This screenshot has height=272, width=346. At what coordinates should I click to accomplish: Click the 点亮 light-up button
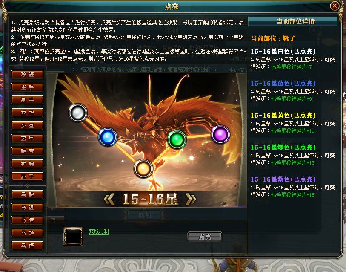pyautogui.click(x=205, y=237)
